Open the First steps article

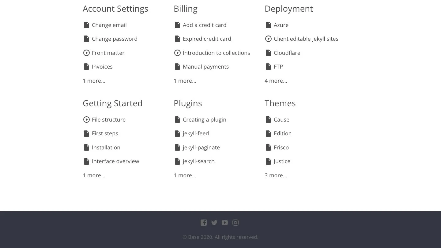click(105, 133)
